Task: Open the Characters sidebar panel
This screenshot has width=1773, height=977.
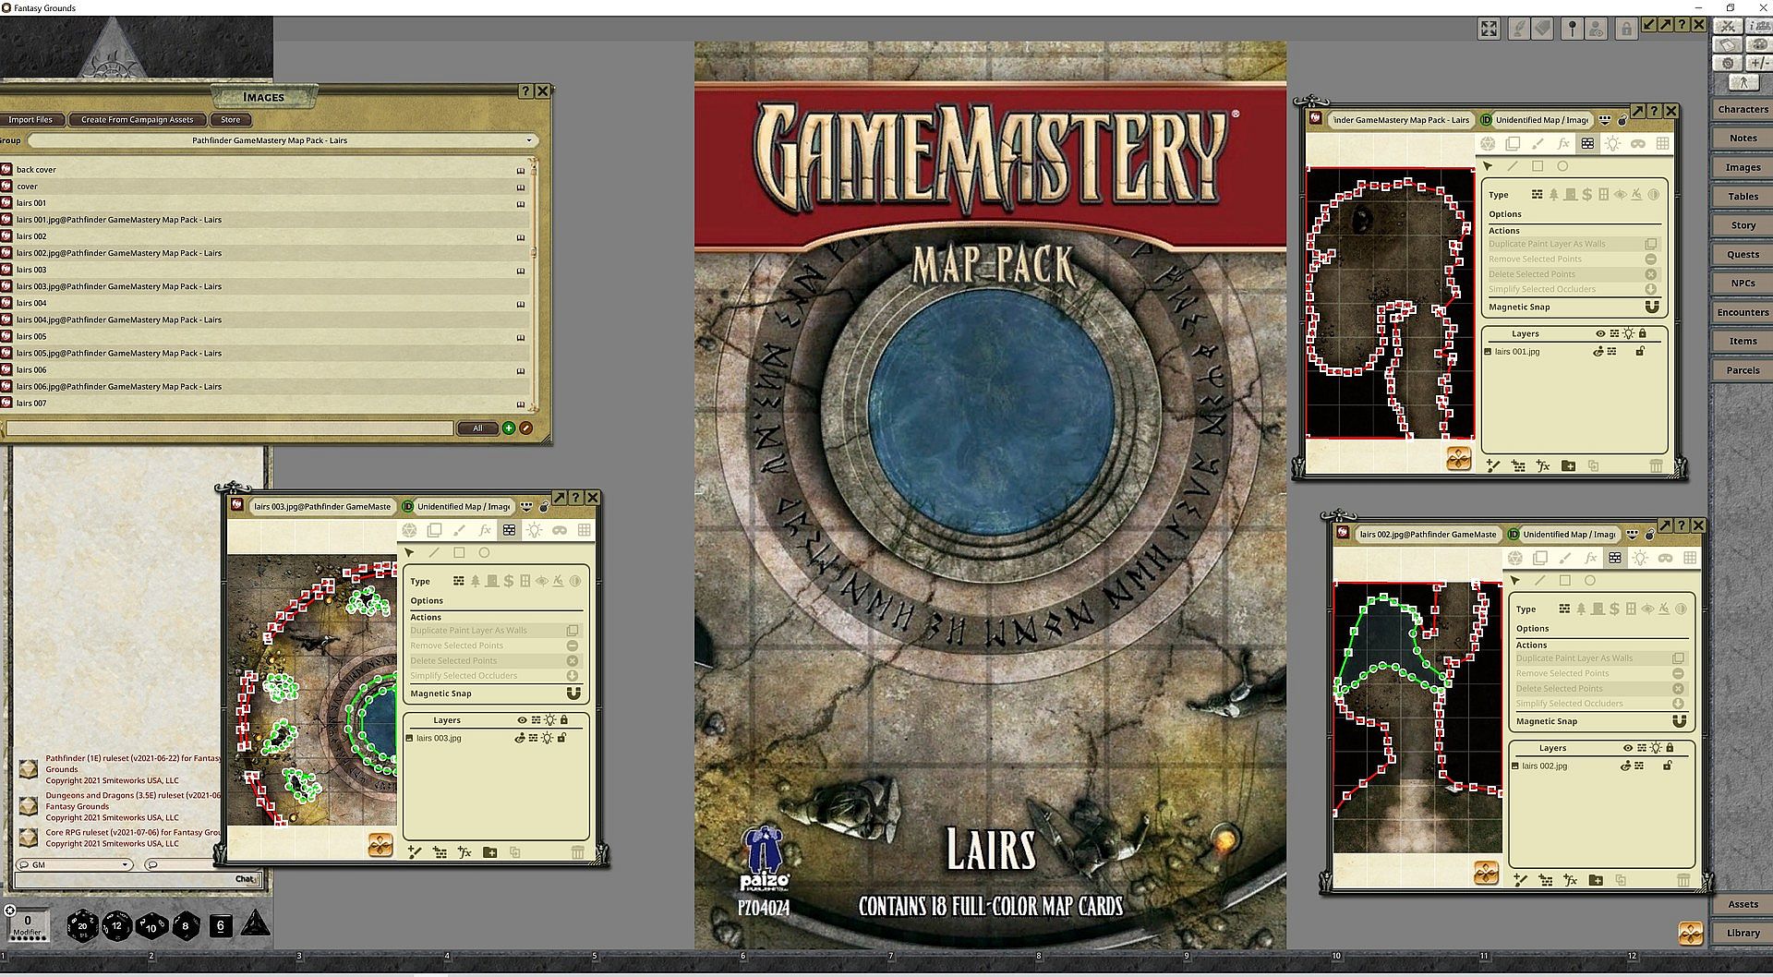Action: (1743, 109)
